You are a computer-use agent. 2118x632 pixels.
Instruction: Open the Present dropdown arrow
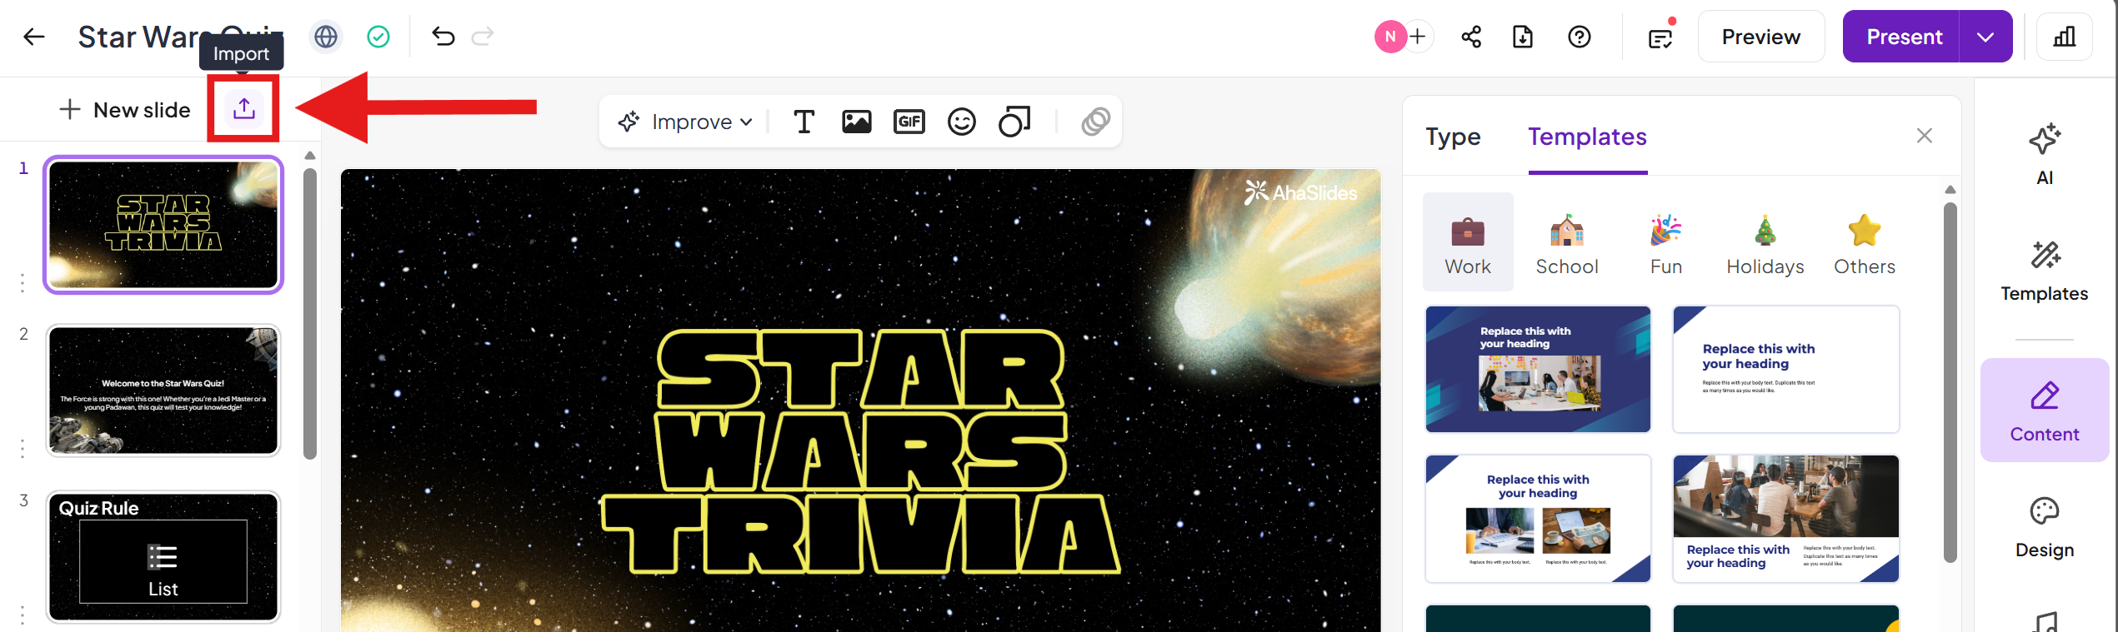pos(1985,37)
